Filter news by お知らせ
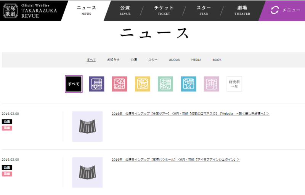 (113, 60)
